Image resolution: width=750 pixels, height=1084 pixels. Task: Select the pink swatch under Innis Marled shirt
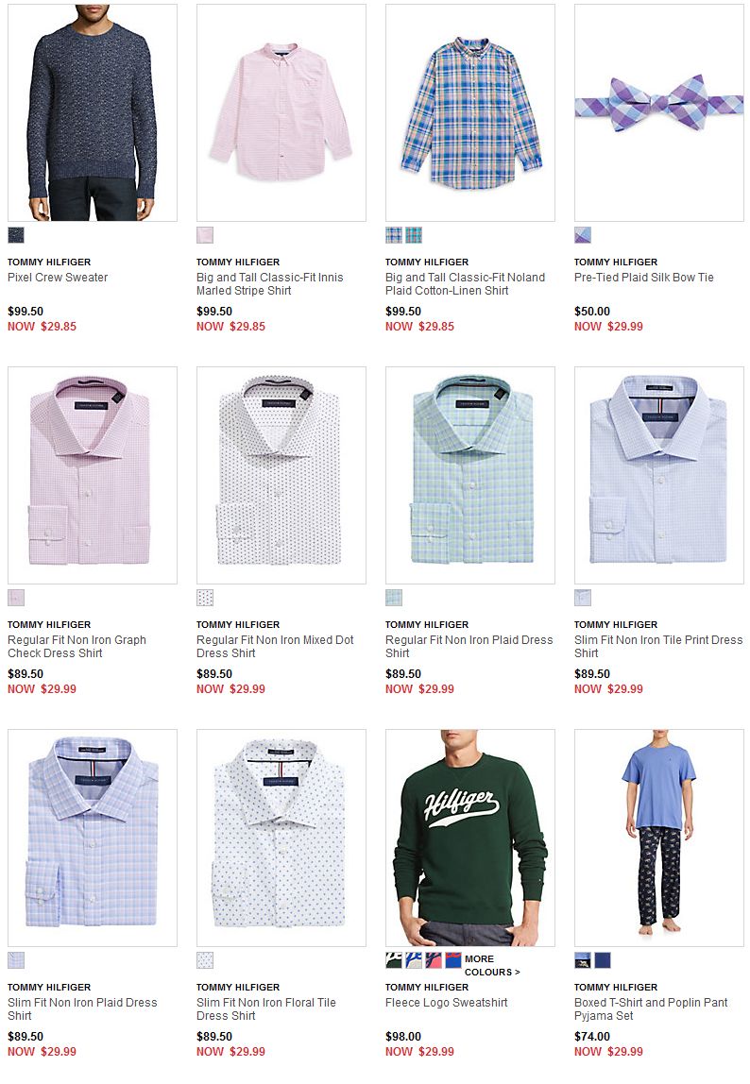click(x=205, y=235)
